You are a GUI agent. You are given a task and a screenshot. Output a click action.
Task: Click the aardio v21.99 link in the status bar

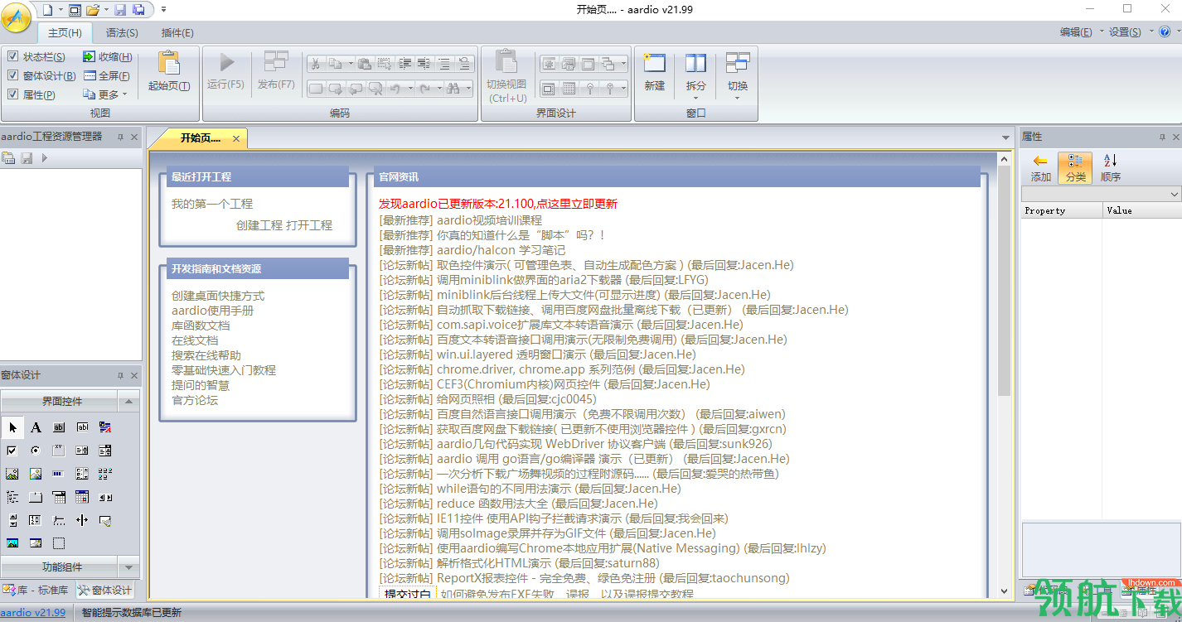[33, 613]
